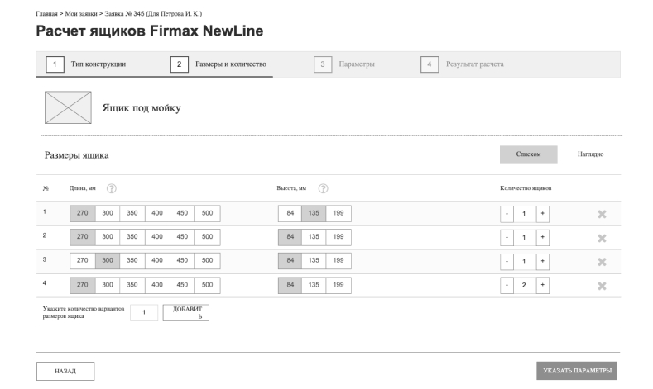Select length 400 in row 4
653x389 pixels.
(x=157, y=285)
